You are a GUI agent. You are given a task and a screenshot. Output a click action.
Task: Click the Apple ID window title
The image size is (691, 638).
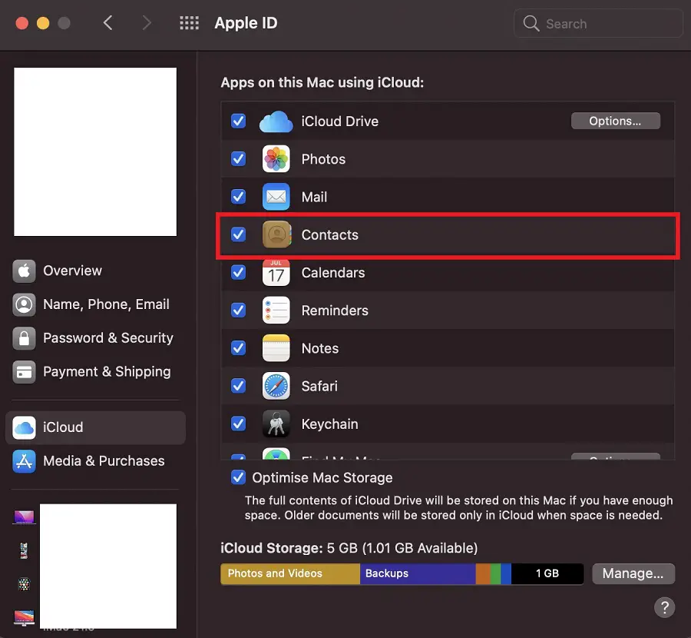[x=246, y=23]
